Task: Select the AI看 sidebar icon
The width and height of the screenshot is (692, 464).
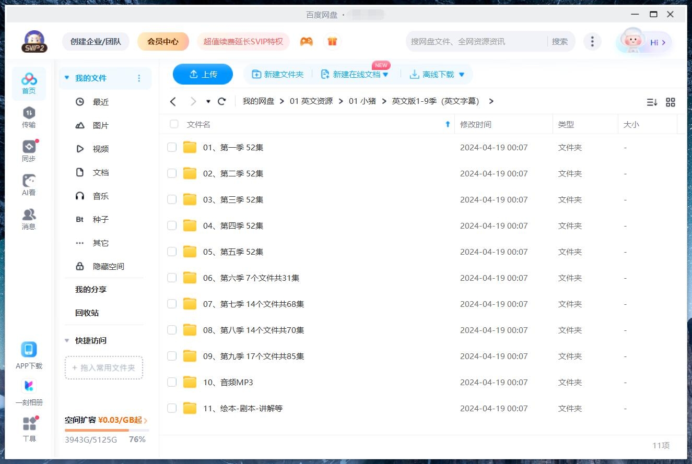Action: coord(29,184)
